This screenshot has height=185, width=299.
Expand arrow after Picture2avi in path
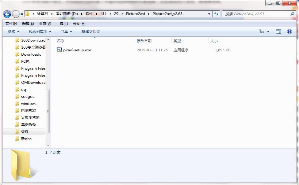tap(149, 14)
